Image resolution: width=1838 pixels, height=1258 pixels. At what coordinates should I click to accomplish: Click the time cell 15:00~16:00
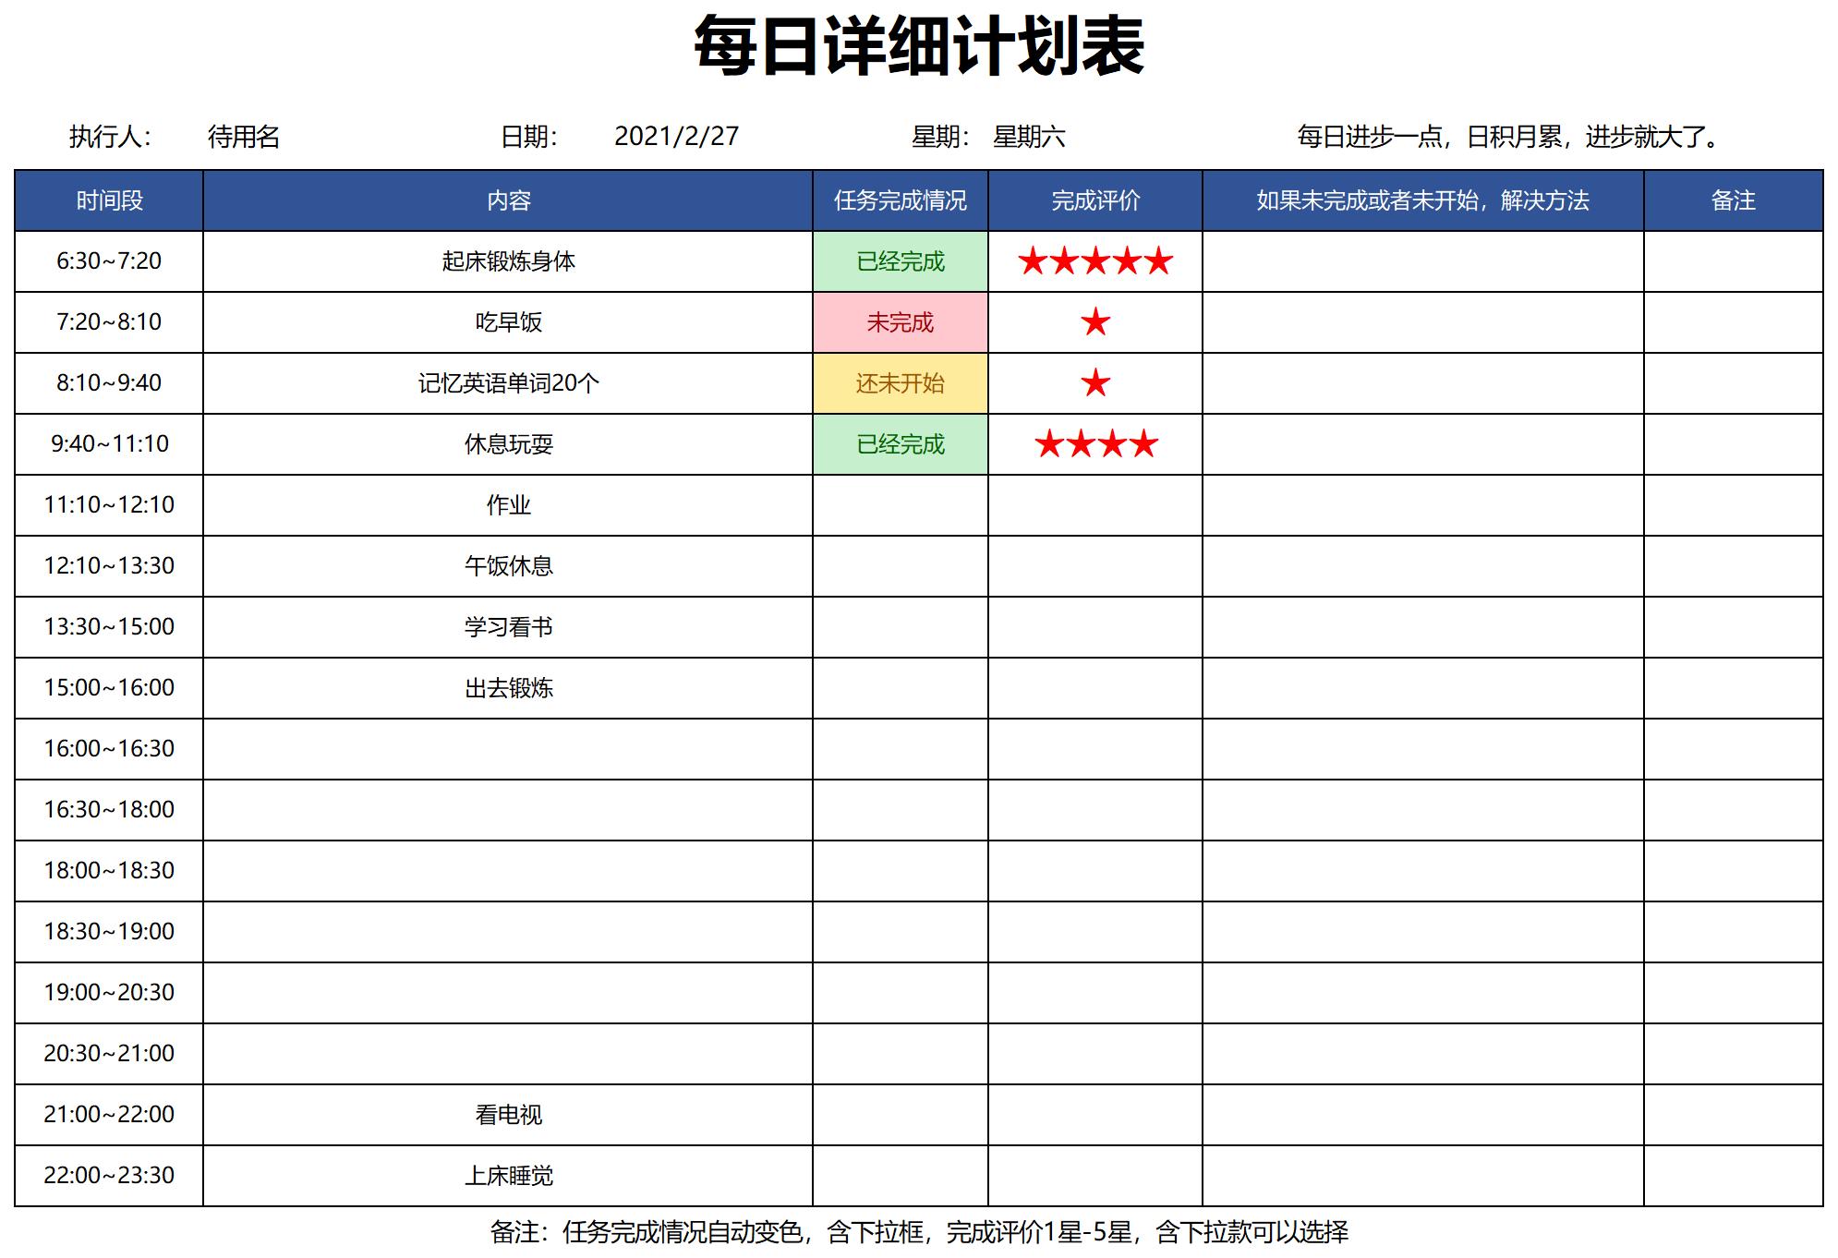pyautogui.click(x=109, y=688)
